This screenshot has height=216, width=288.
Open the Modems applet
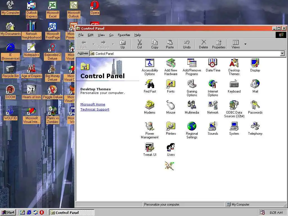(150, 108)
